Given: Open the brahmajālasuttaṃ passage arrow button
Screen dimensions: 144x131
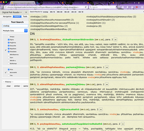Looking at the screenshot, I should tap(116, 40).
